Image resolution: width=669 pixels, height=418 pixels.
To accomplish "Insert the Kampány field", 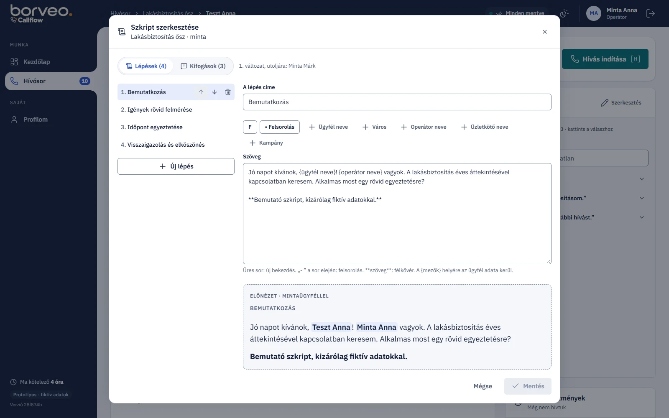I will coord(266,143).
